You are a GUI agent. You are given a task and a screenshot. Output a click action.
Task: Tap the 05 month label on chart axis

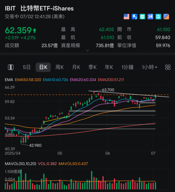coord(60,153)
